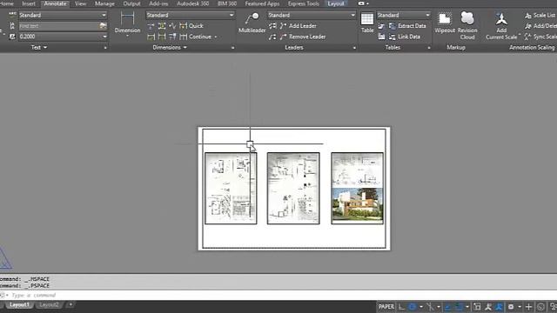Select the leftmost floor plan viewport

pos(231,188)
